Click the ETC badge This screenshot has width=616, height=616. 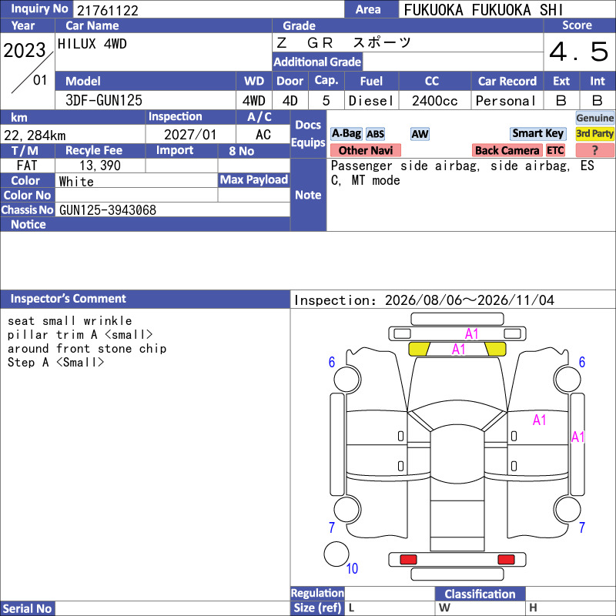pyautogui.click(x=555, y=150)
